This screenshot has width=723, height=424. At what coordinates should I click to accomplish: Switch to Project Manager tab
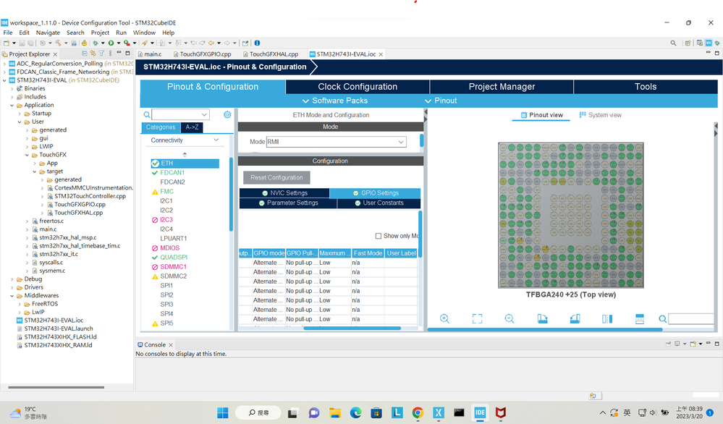(x=502, y=87)
